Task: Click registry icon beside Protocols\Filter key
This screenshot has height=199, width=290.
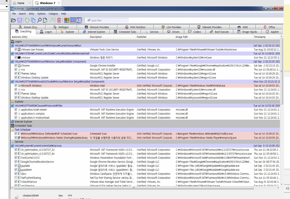Action: coord(12,106)
